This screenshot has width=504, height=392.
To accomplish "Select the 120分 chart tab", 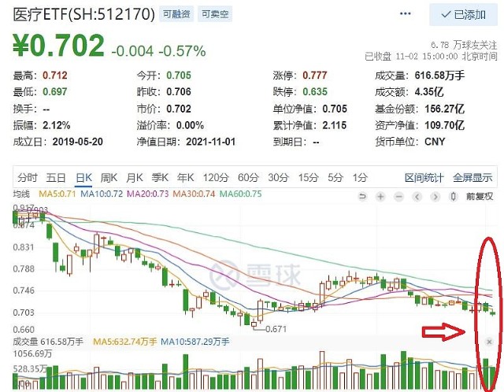I will 216,177.
